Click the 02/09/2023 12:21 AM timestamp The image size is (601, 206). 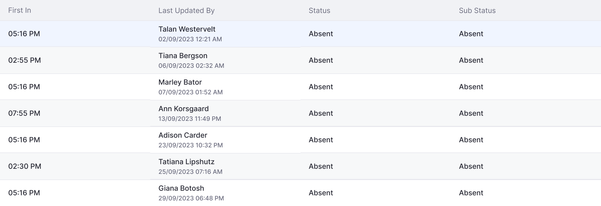click(190, 39)
